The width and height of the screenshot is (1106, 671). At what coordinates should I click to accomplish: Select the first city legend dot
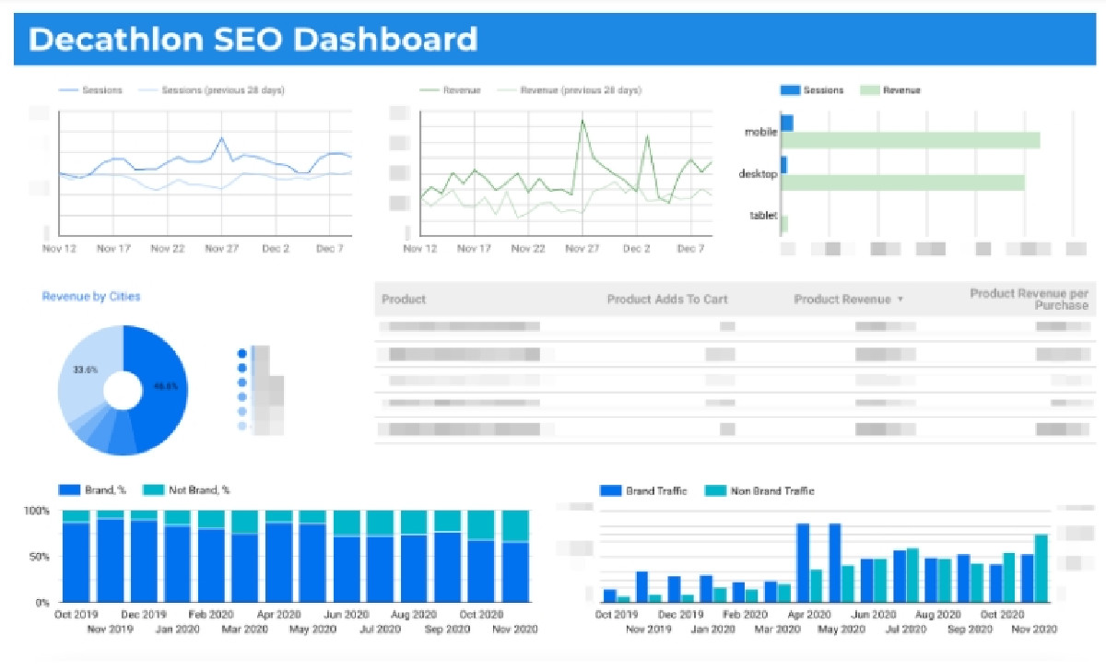pyautogui.click(x=242, y=353)
